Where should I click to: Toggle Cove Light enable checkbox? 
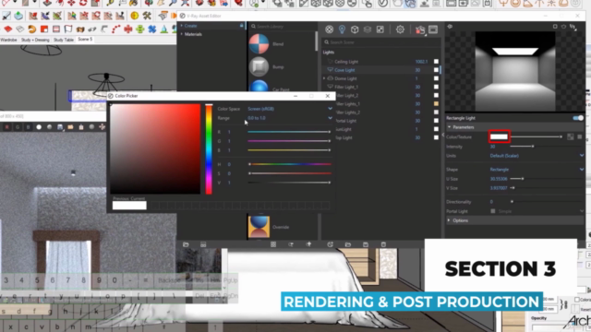pos(436,70)
